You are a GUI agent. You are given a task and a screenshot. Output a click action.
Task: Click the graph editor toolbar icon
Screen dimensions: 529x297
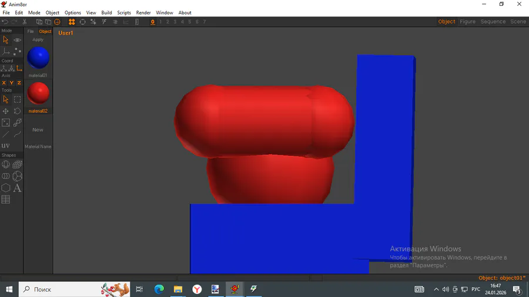click(126, 22)
